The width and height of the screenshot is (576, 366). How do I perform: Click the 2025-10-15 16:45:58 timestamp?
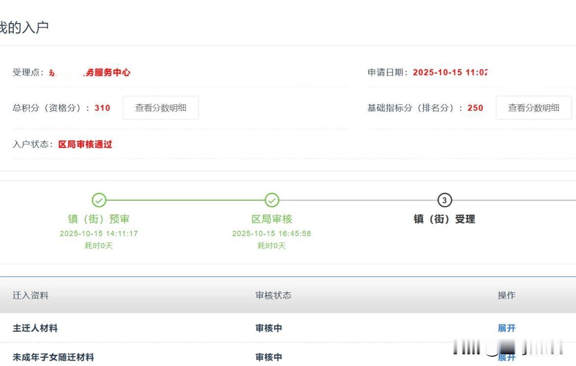pos(272,234)
